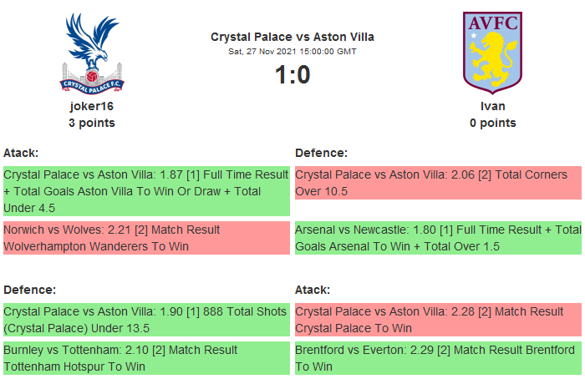This screenshot has height=384, width=585.
Task: Click joker16's 3 points label
Action: point(92,123)
